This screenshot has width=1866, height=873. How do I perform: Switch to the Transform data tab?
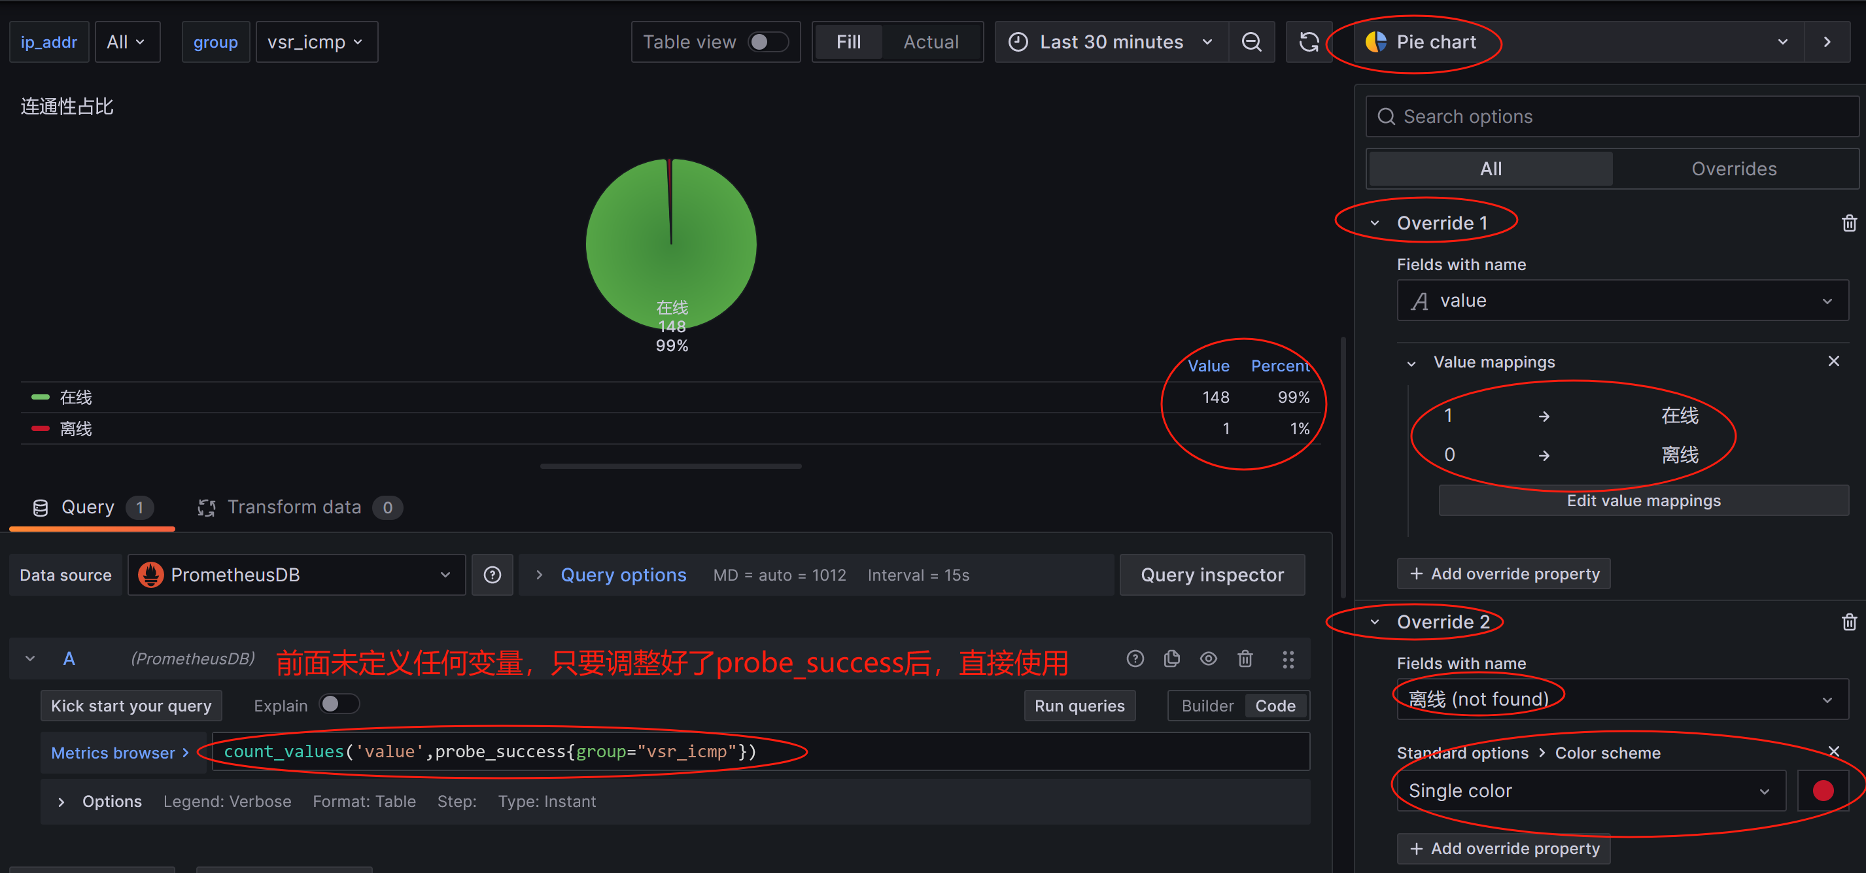[299, 507]
